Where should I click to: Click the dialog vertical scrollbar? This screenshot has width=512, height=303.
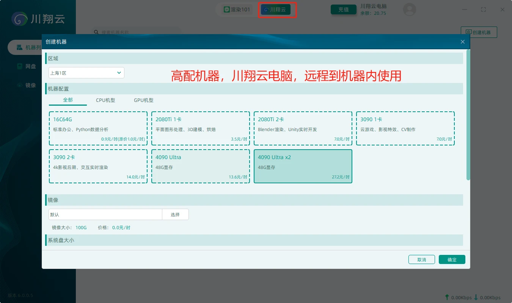point(468,115)
